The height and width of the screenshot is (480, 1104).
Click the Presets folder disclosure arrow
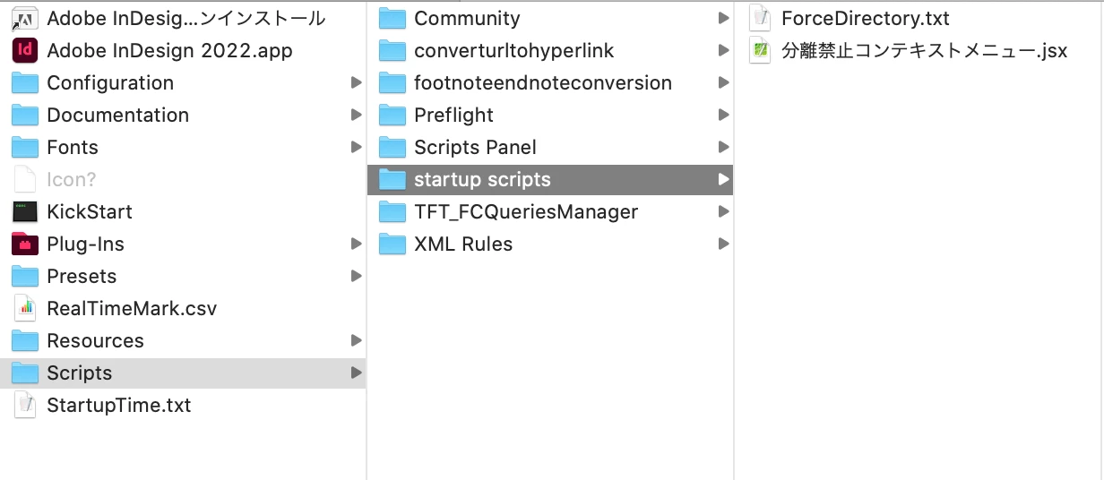coord(356,276)
